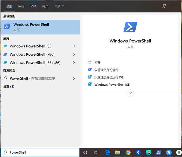Screen dimensions: 182x157
Task: Launch Google Chrome from the taskbar
Action: pos(128,152)
